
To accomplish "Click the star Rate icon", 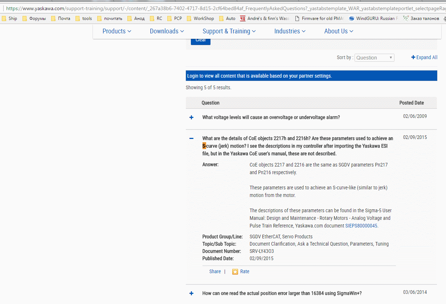I will 235,272.
